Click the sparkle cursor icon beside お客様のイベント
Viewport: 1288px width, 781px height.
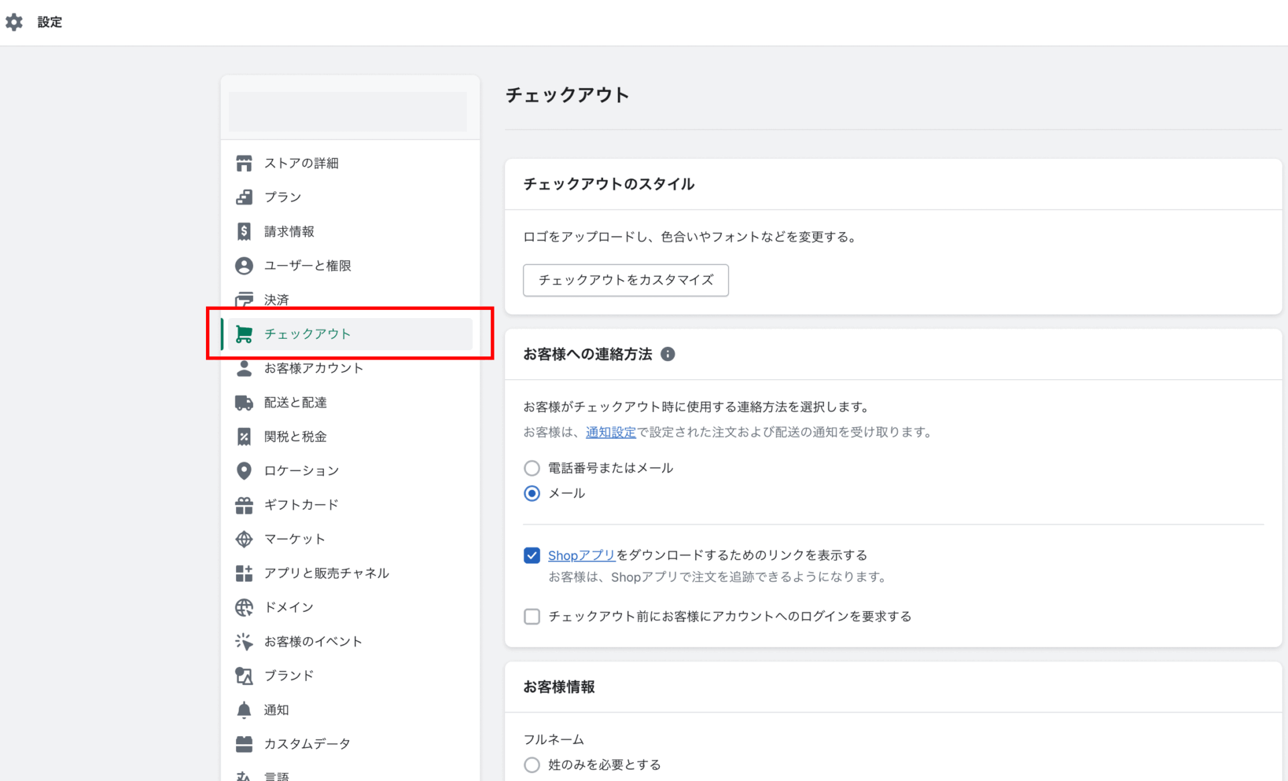[x=244, y=641]
